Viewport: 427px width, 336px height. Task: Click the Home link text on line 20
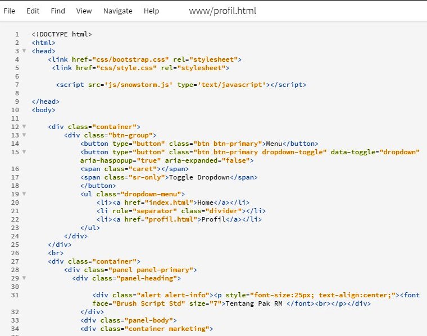[205, 202]
